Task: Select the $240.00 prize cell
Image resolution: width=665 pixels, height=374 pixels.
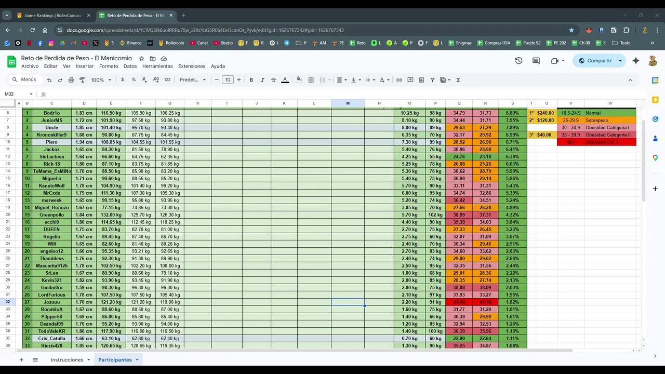Action: click(546, 113)
